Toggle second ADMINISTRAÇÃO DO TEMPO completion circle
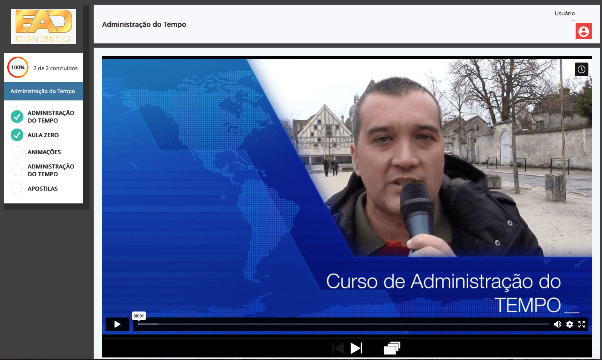Screen dimensions: 602x360 point(17,170)
